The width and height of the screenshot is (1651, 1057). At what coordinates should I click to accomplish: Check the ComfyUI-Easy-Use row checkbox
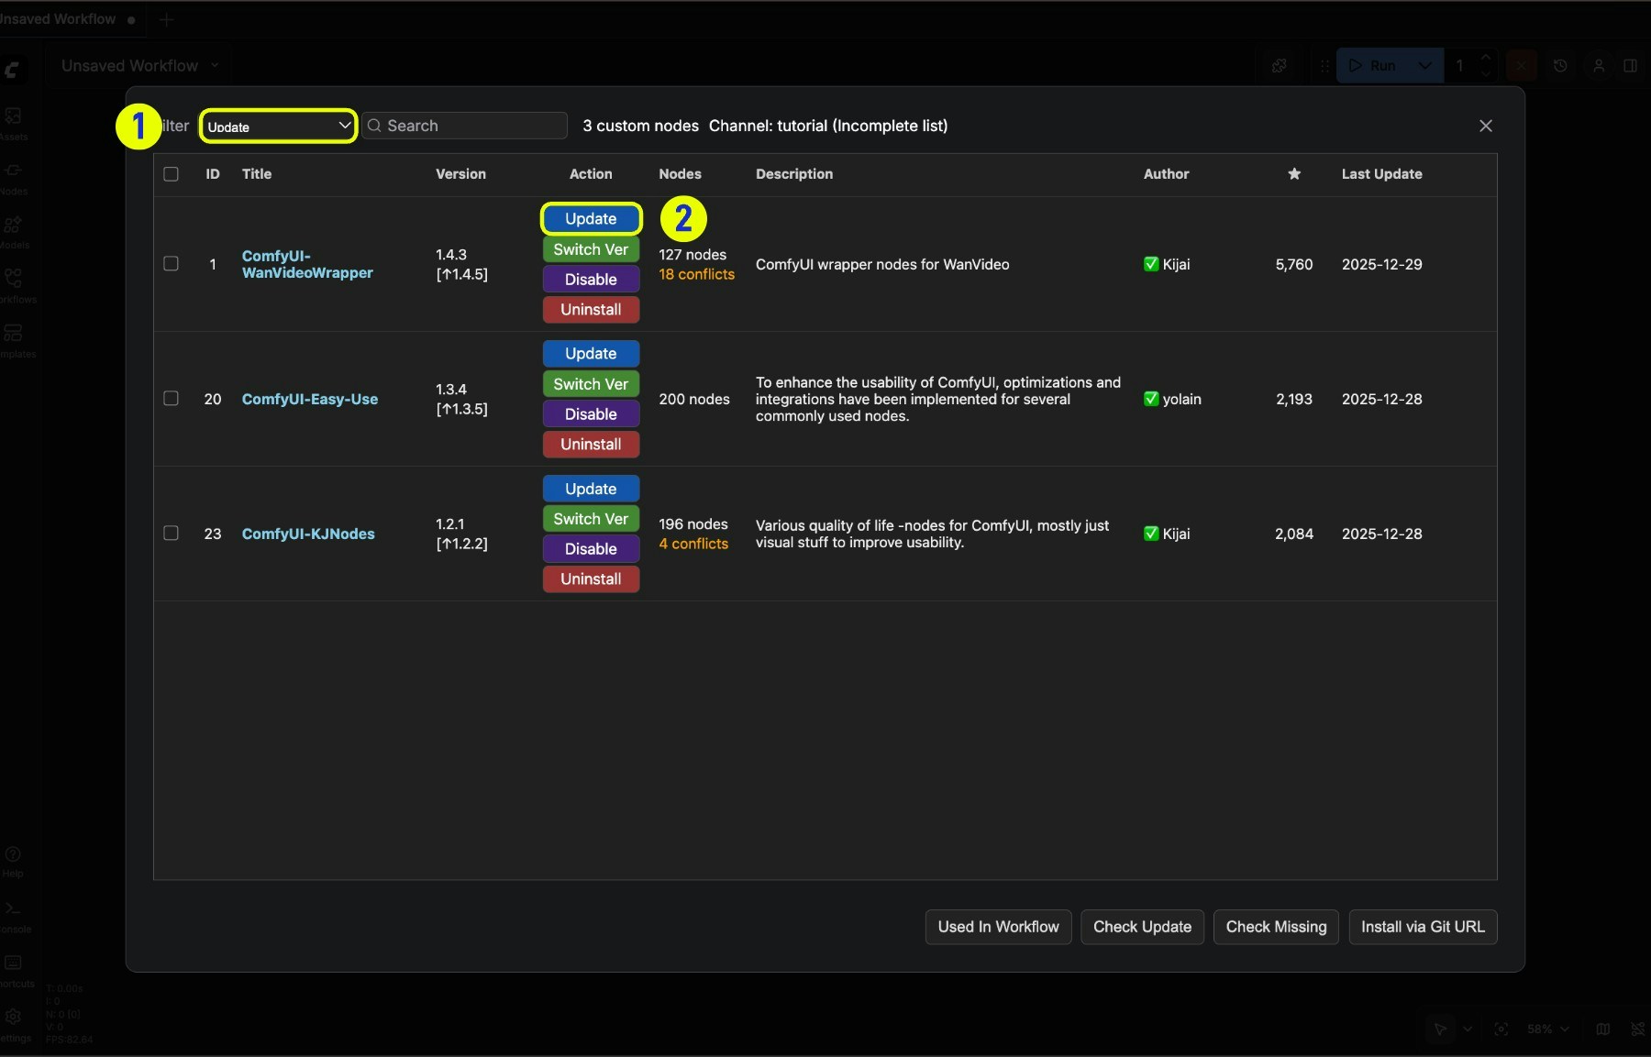click(171, 399)
